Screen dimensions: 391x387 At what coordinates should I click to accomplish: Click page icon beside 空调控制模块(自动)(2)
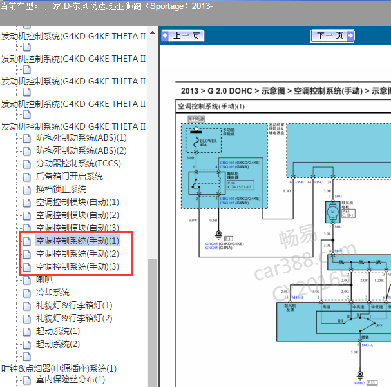click(27, 215)
